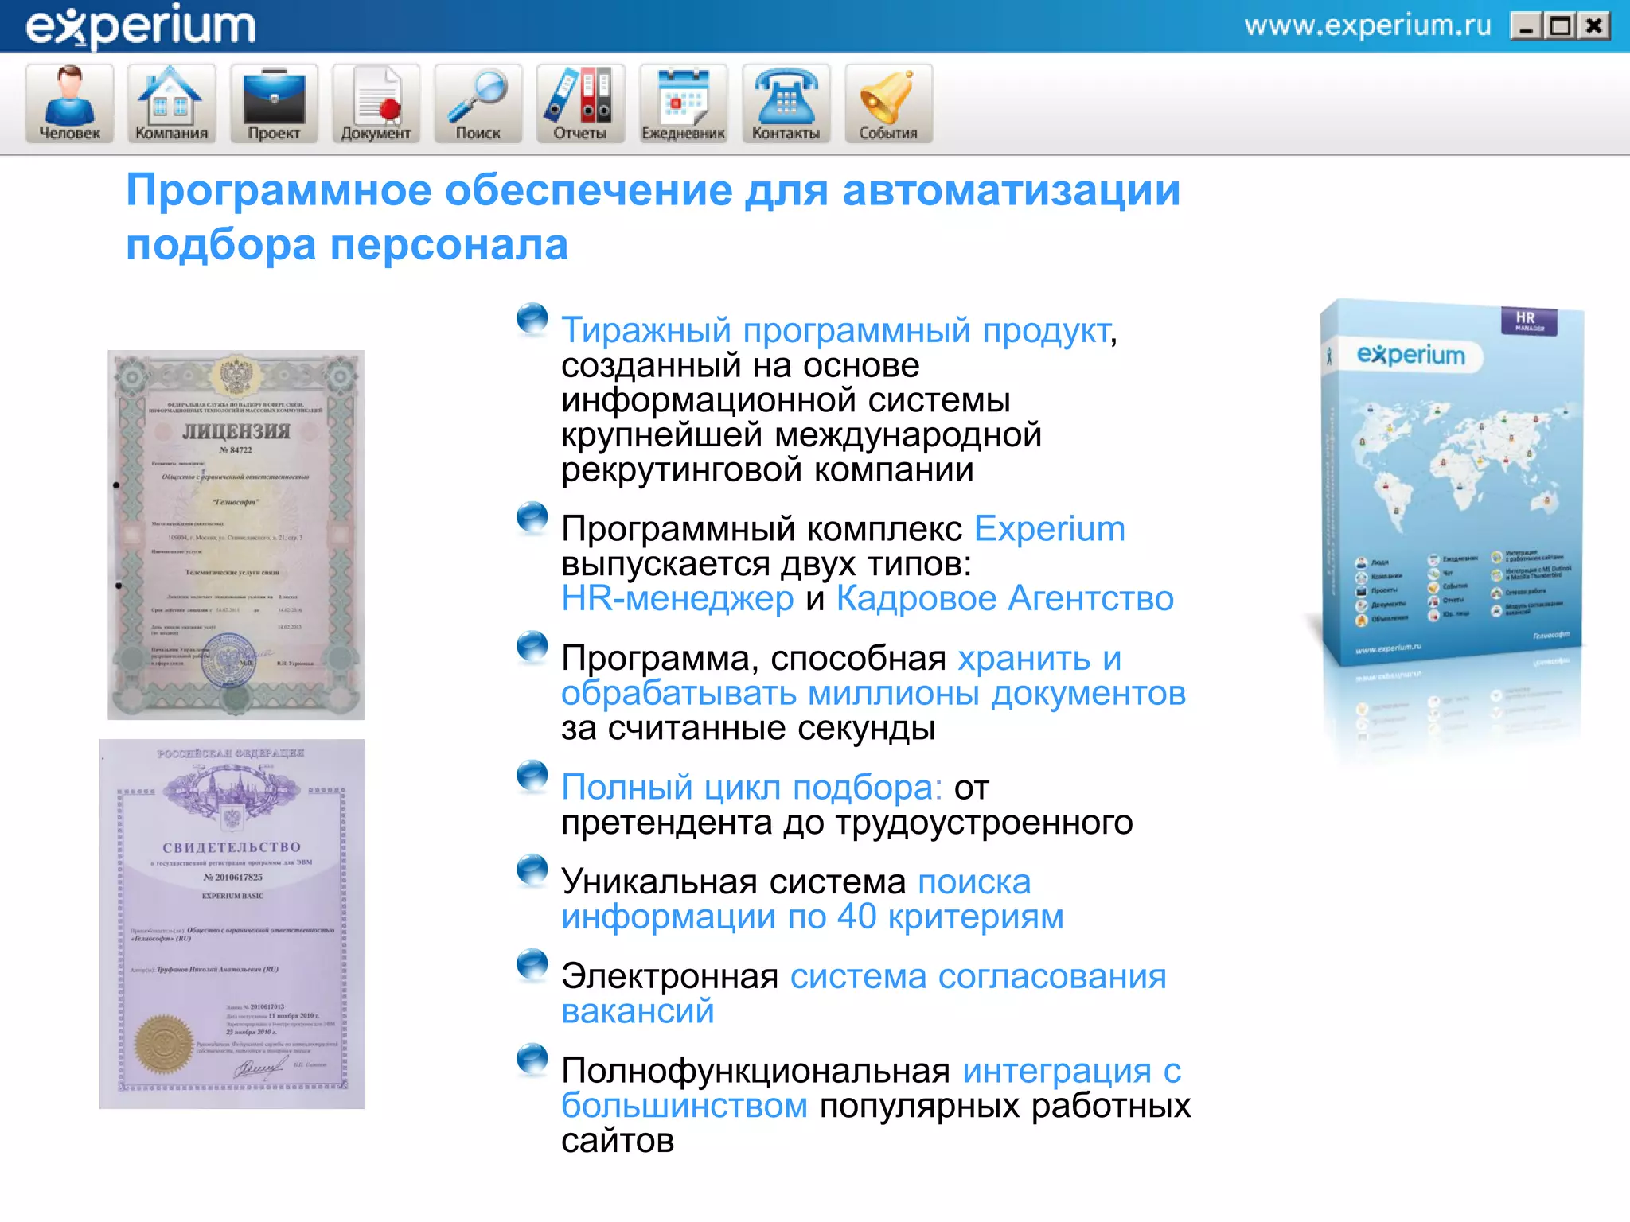This screenshot has height=1222, width=1630.
Task: Click the 'Кадровое Агентство' highlighted text
Action: (x=1004, y=599)
